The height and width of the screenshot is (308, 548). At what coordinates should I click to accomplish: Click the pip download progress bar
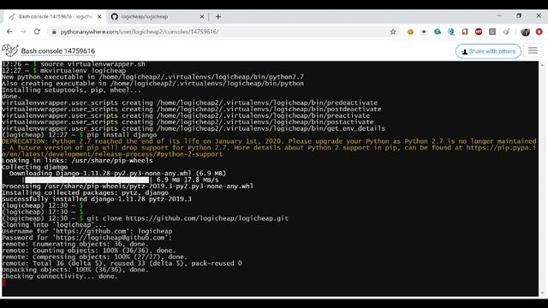pos(87,180)
